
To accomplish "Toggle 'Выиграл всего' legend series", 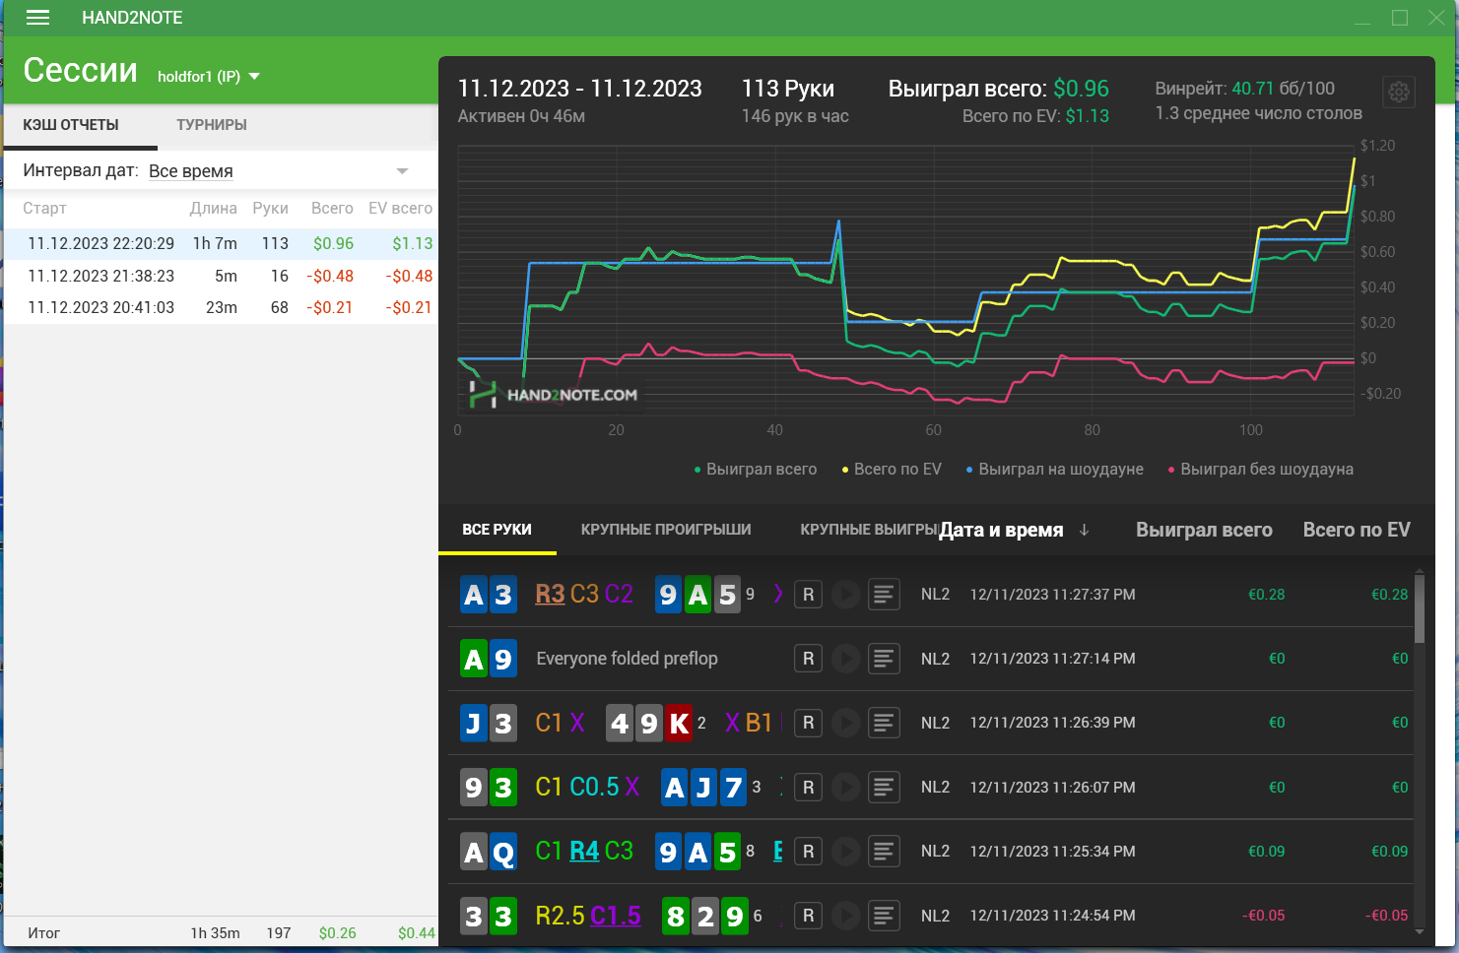I will tap(756, 470).
